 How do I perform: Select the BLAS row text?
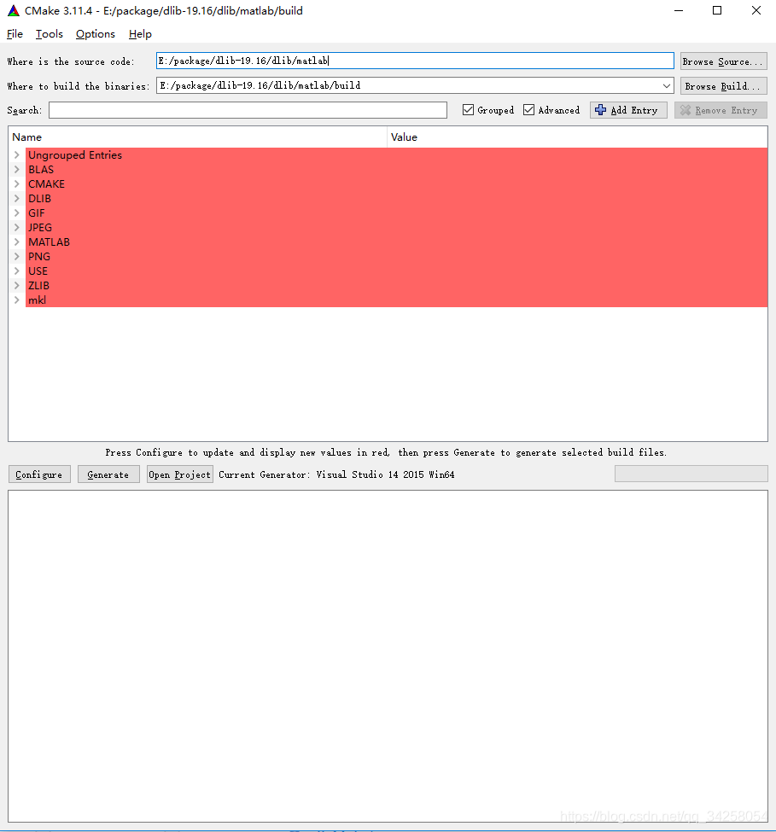pyautogui.click(x=41, y=169)
